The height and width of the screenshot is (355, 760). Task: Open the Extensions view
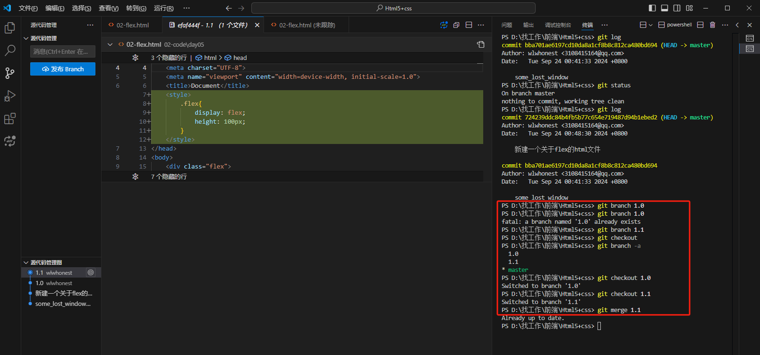point(10,118)
